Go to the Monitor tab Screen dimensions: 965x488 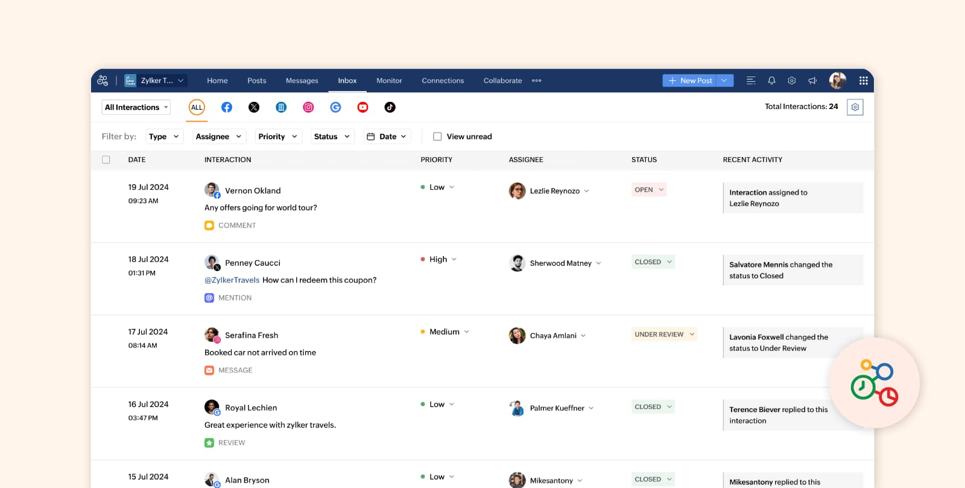389,80
